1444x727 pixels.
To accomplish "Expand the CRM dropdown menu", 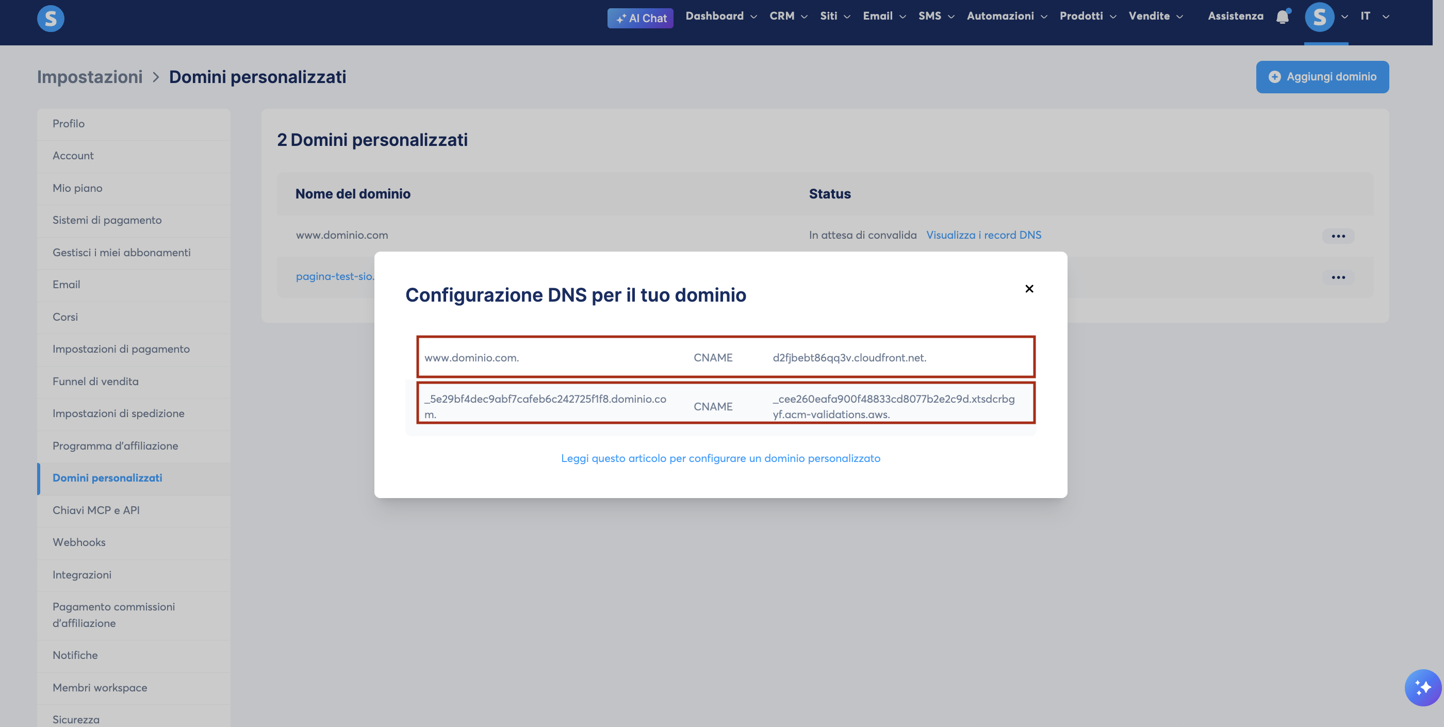I will (x=788, y=16).
